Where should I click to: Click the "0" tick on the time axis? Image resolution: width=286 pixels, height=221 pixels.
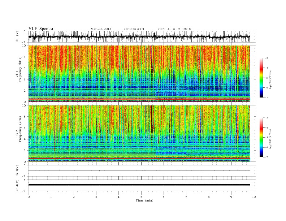tap(29, 197)
